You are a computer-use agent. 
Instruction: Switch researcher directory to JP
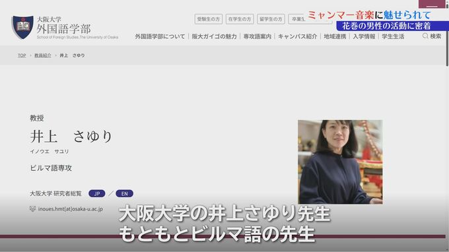97,194
